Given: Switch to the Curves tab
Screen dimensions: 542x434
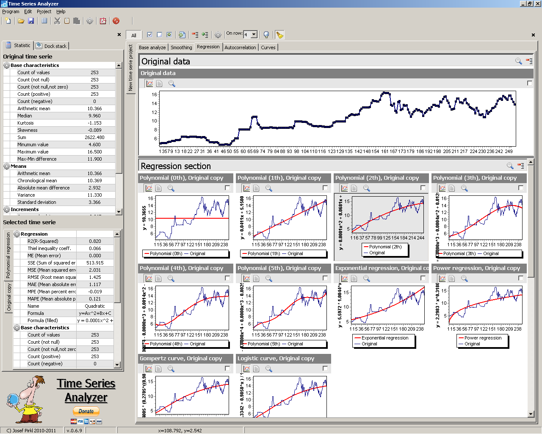Looking at the screenshot, I should 268,47.
